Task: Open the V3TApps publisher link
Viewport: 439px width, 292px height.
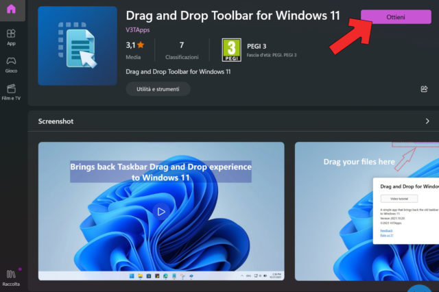Action: click(138, 30)
